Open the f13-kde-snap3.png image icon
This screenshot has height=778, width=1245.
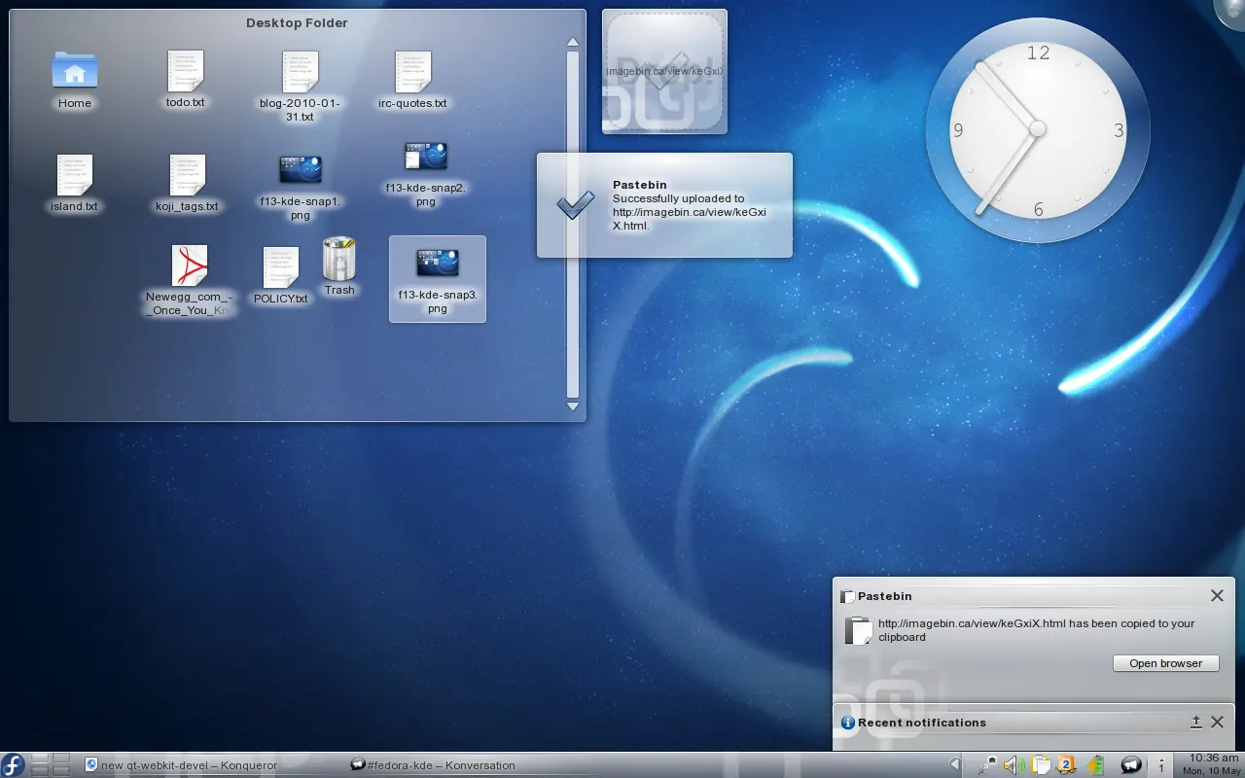pos(437,263)
